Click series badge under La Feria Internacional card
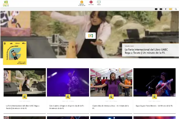179x119 pixels. (25, 97)
